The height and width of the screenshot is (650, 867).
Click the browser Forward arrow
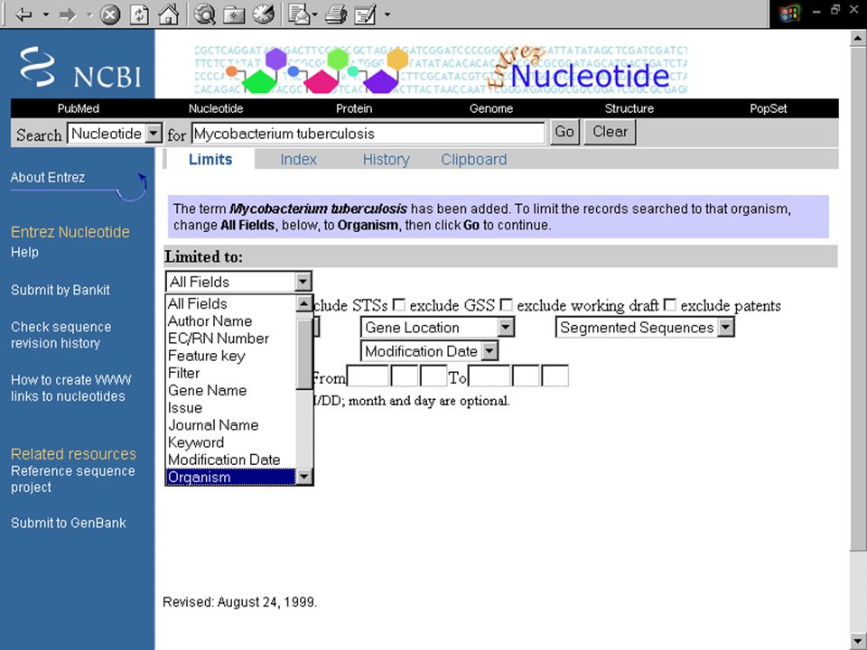67,14
